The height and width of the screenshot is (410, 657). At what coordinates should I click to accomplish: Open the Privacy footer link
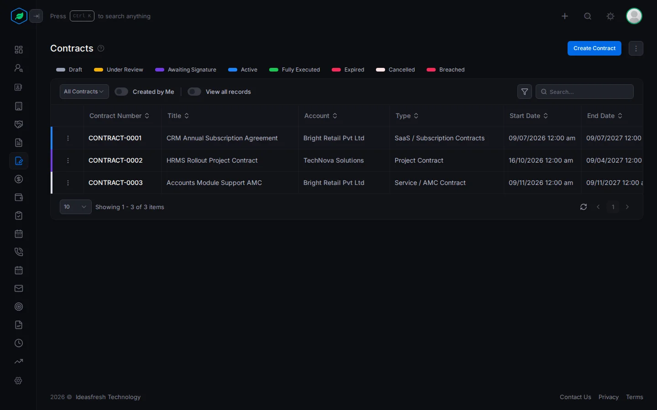pyautogui.click(x=609, y=397)
